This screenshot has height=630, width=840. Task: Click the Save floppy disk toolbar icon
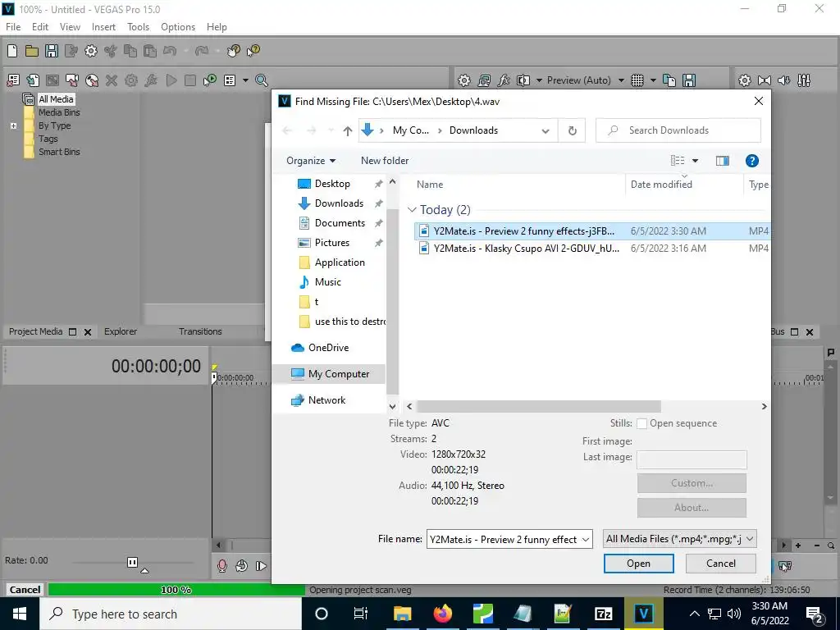[52, 51]
